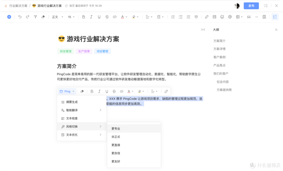Insert a block quote

click(x=249, y=17)
